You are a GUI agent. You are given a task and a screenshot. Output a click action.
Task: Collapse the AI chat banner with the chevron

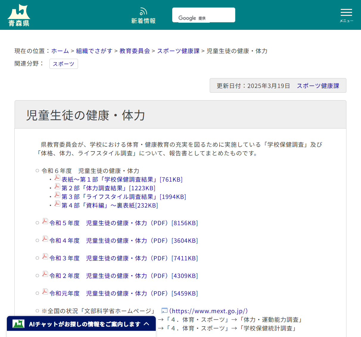tap(147, 324)
